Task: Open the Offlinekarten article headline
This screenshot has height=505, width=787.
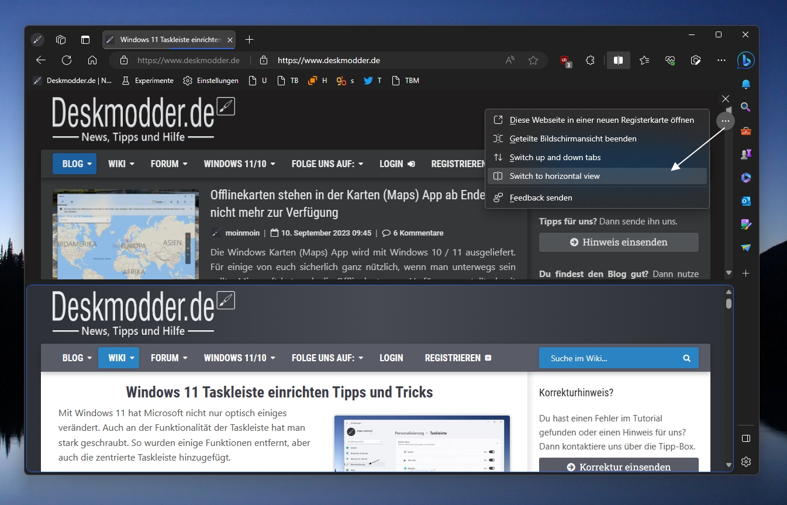Action: 348,203
